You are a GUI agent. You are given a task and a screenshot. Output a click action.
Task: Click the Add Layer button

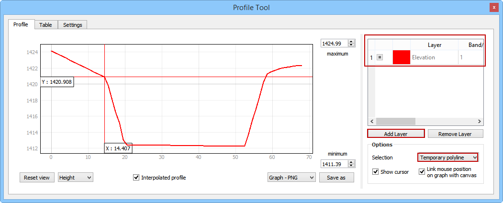(396, 134)
